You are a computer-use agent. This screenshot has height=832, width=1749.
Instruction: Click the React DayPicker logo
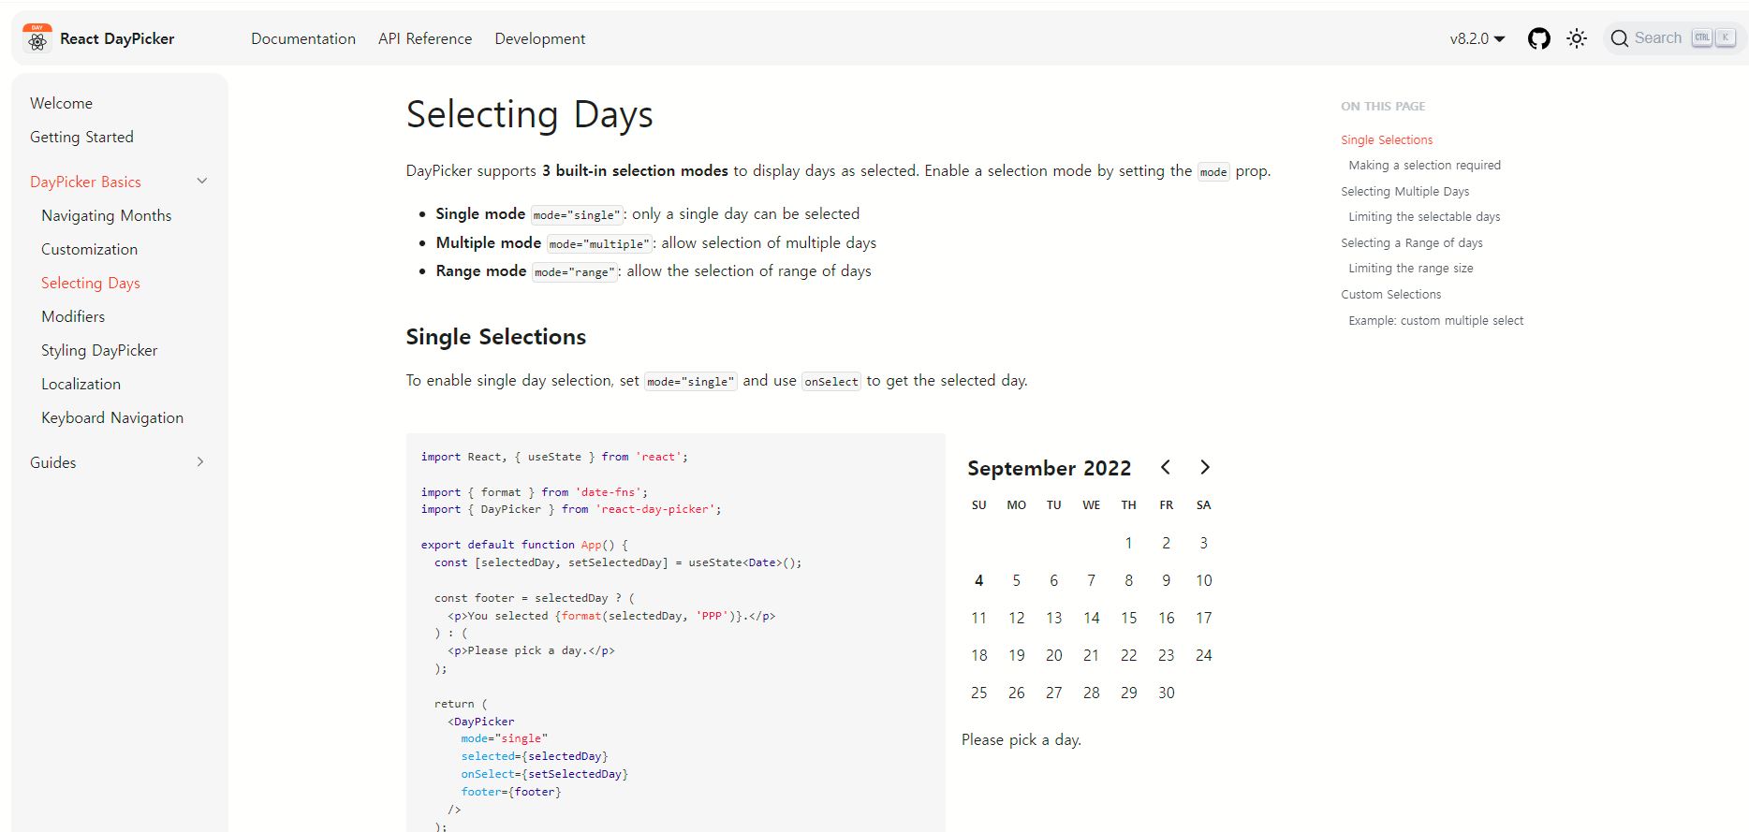point(36,37)
